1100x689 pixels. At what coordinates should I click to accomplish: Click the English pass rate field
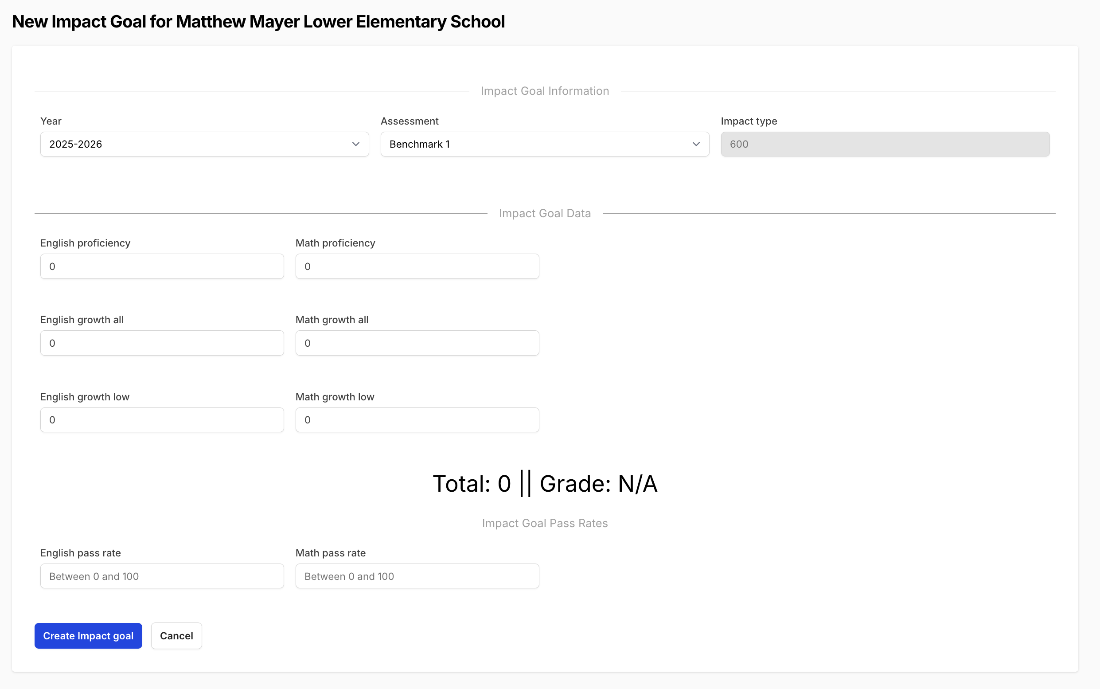[x=162, y=576]
